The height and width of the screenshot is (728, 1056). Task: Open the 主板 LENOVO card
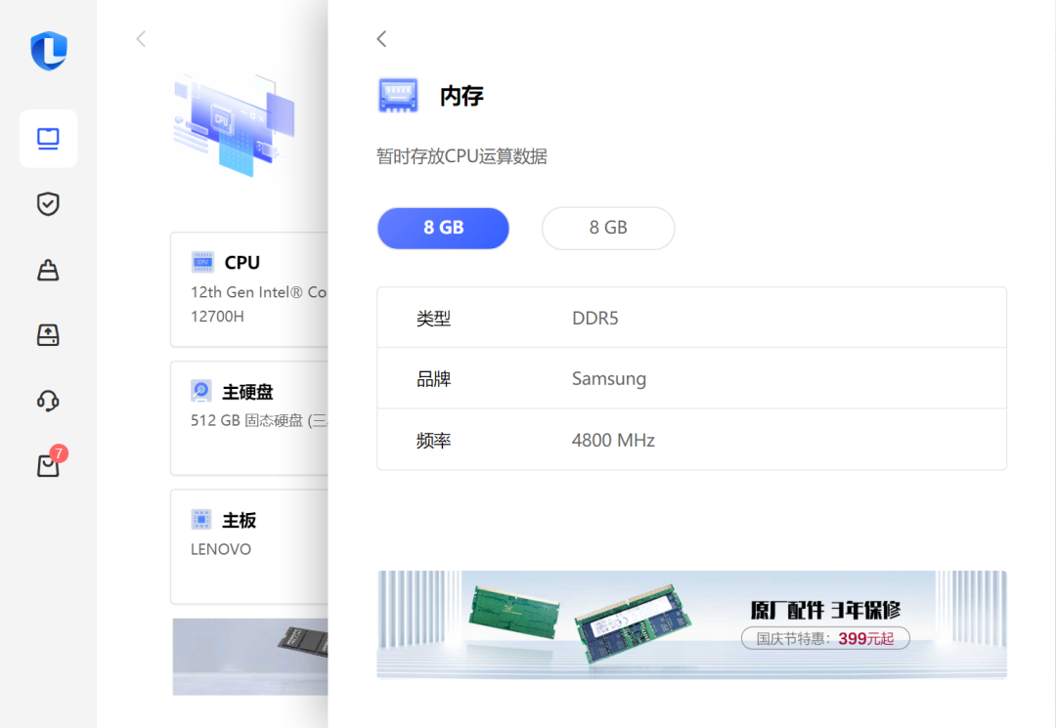[x=249, y=546]
